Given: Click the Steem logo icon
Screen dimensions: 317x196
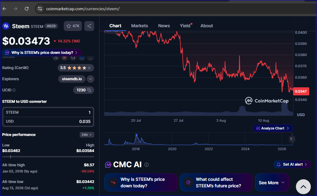Looking at the screenshot, I should pyautogui.click(x=6, y=26).
